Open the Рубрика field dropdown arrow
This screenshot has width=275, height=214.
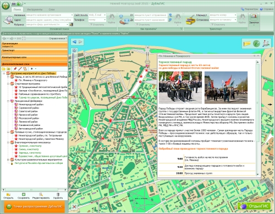67,24
